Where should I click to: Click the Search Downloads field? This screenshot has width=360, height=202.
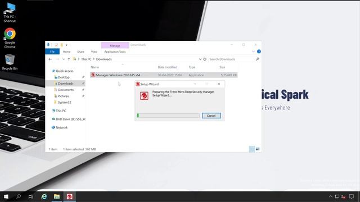coord(231,59)
